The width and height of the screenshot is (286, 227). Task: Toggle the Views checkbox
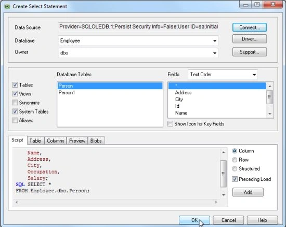click(x=15, y=94)
